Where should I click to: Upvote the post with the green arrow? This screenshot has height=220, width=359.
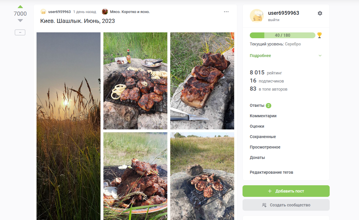pyautogui.click(x=20, y=7)
